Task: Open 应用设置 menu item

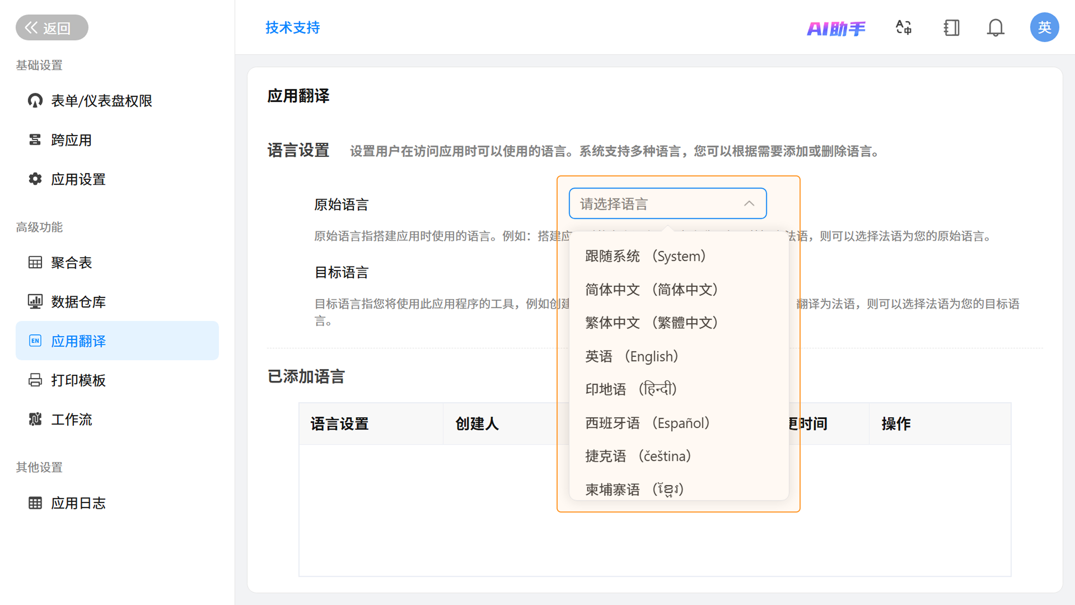Action: coord(117,179)
